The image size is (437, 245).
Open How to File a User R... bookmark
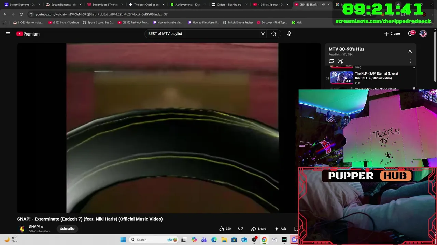click(x=203, y=22)
